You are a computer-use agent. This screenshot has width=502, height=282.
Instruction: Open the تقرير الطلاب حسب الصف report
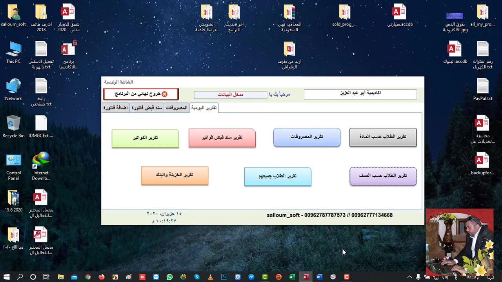pos(383,176)
